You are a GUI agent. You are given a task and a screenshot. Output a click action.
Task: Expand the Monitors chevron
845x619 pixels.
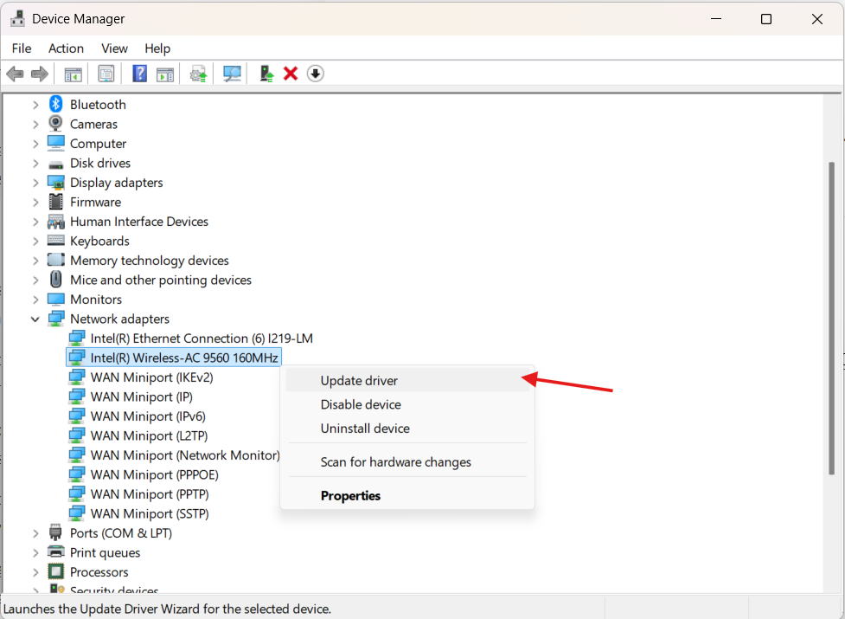coord(35,300)
